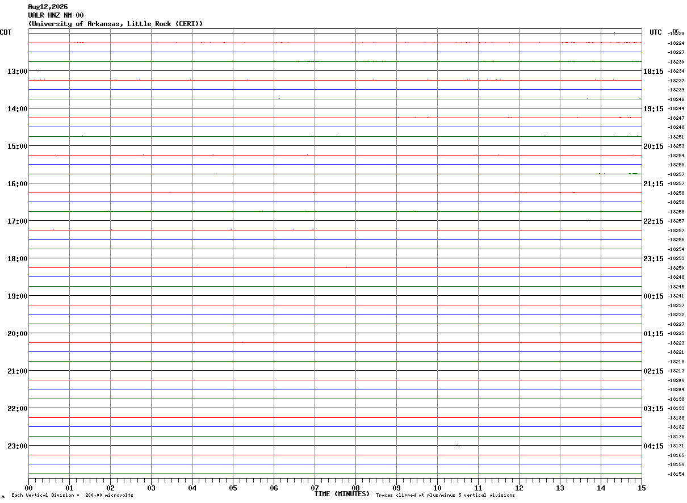687x503 pixels.
Task: Click the Aug12,2026 date label
Action: [48, 7]
